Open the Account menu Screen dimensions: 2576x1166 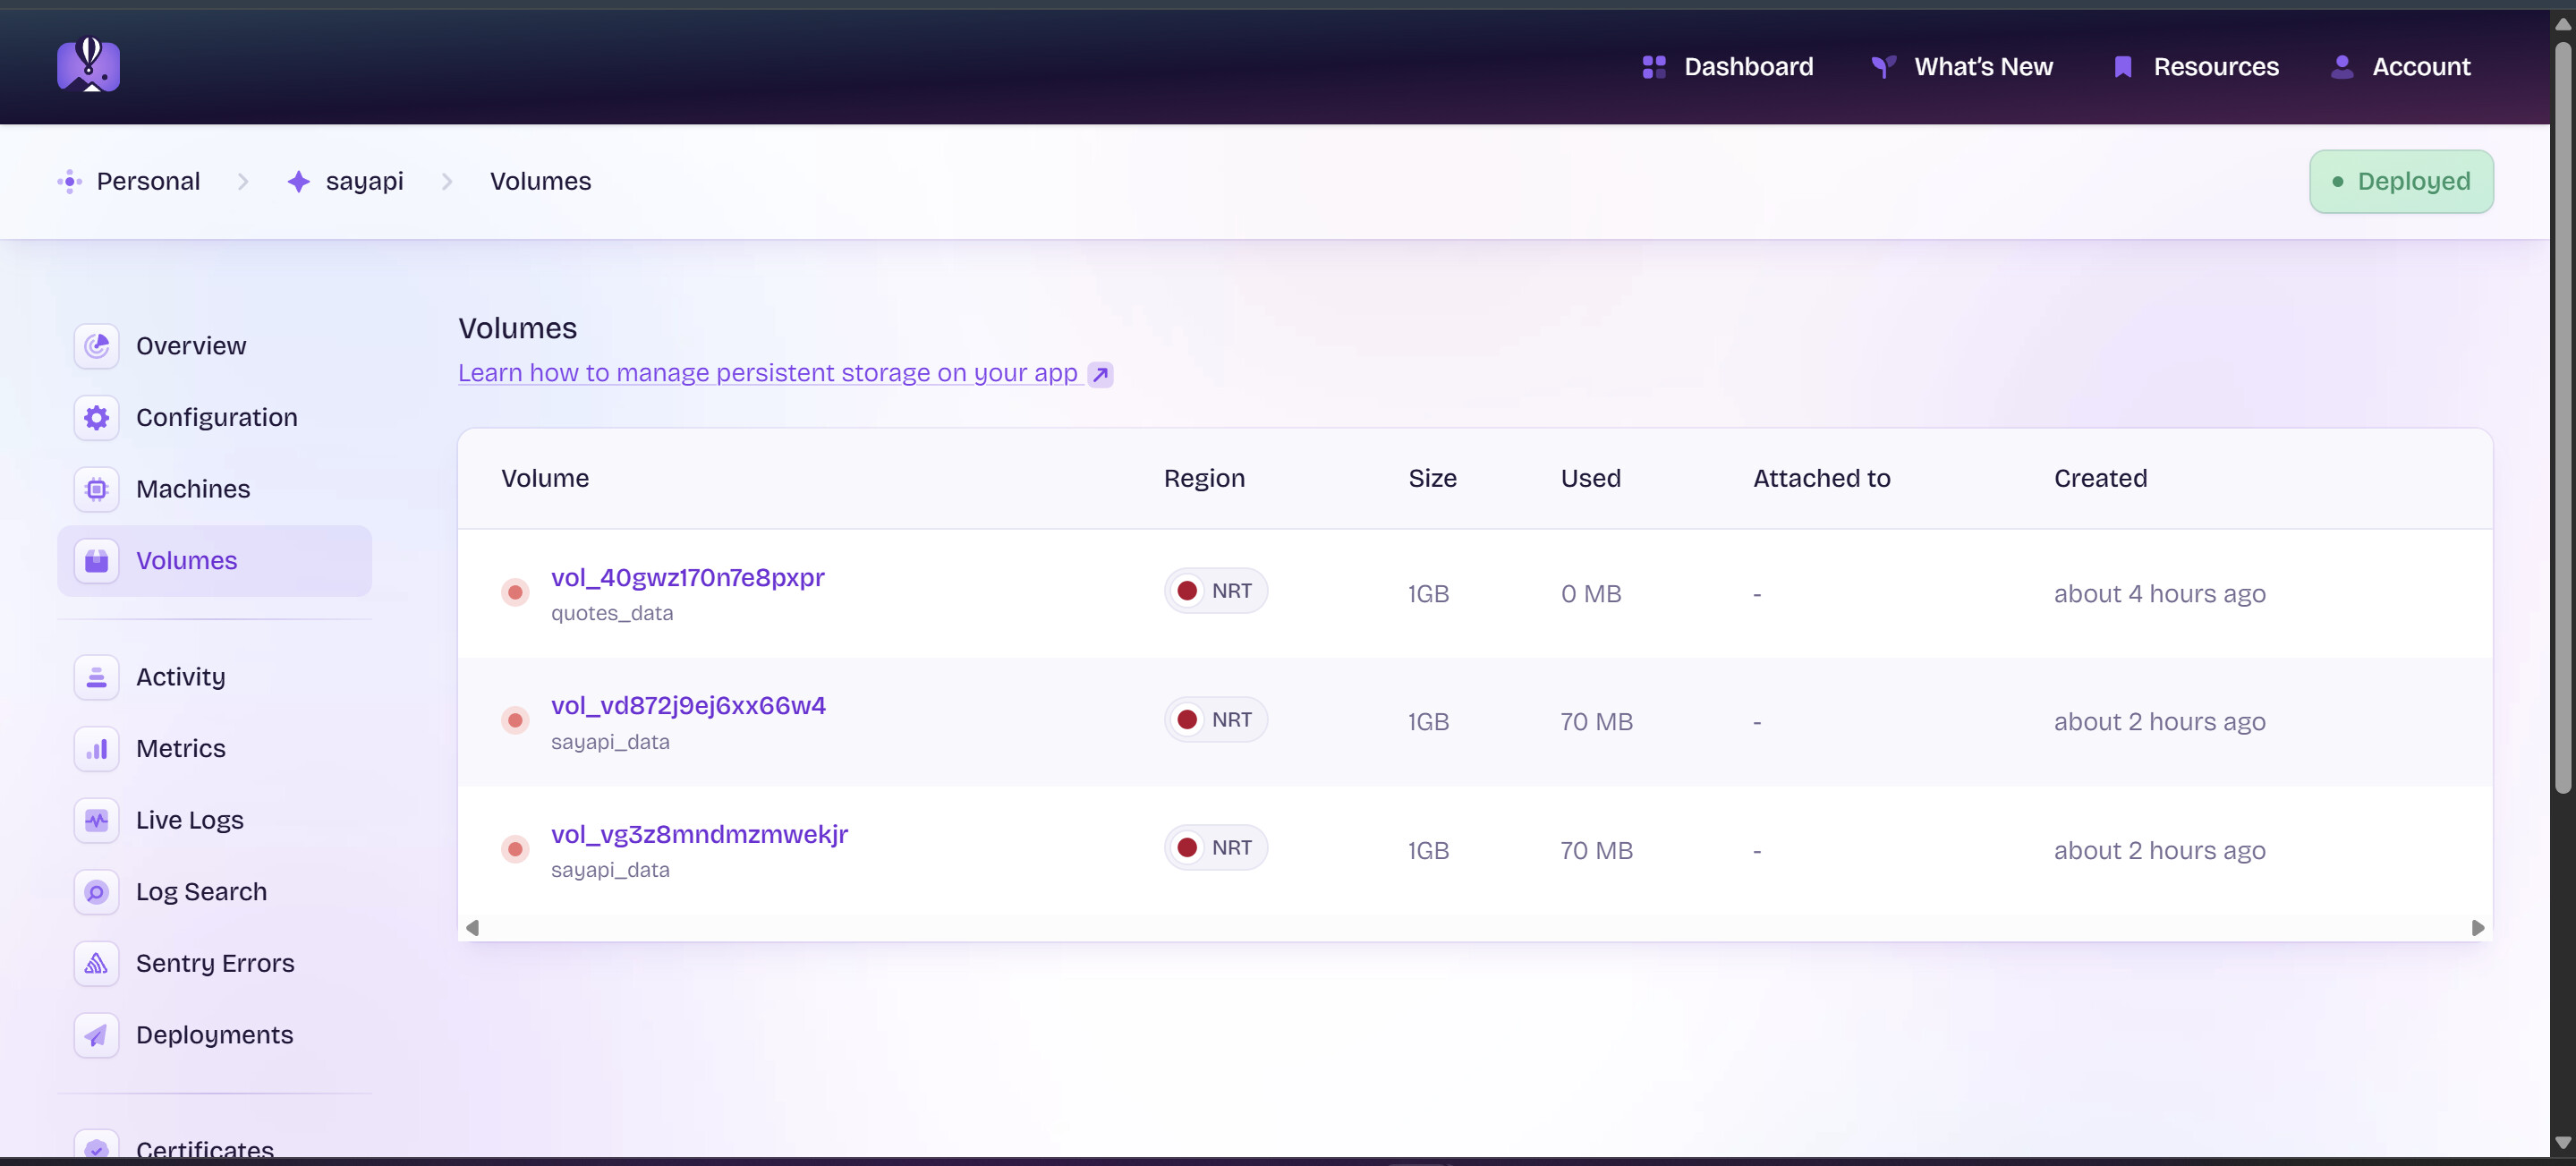[x=2400, y=67]
